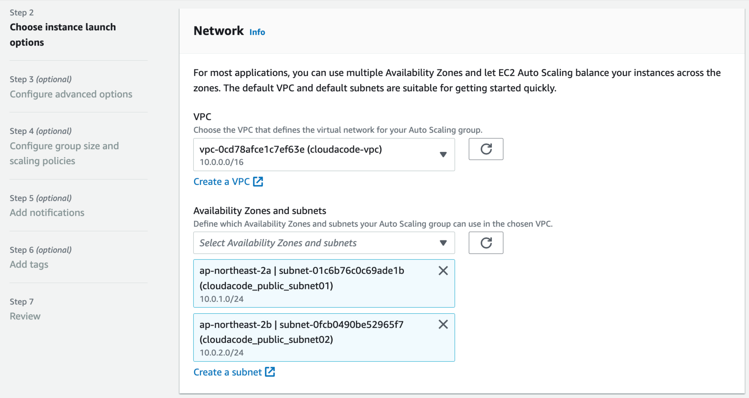This screenshot has width=749, height=398.
Task: Go to Configure group size and scaling policies
Action: point(64,153)
